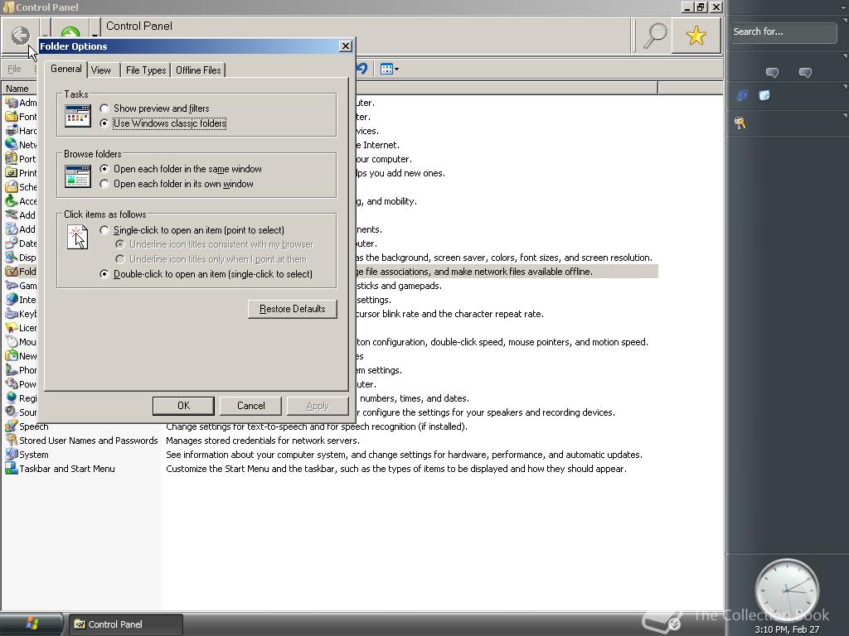Screen dimensions: 849x636
Task: Open the Views dropdown on the toolbar
Action: coord(390,69)
